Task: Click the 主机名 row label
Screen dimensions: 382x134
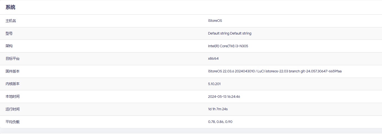Action: (x=11, y=21)
